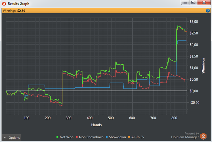Click the blue help question mark icon

coord(208,11)
